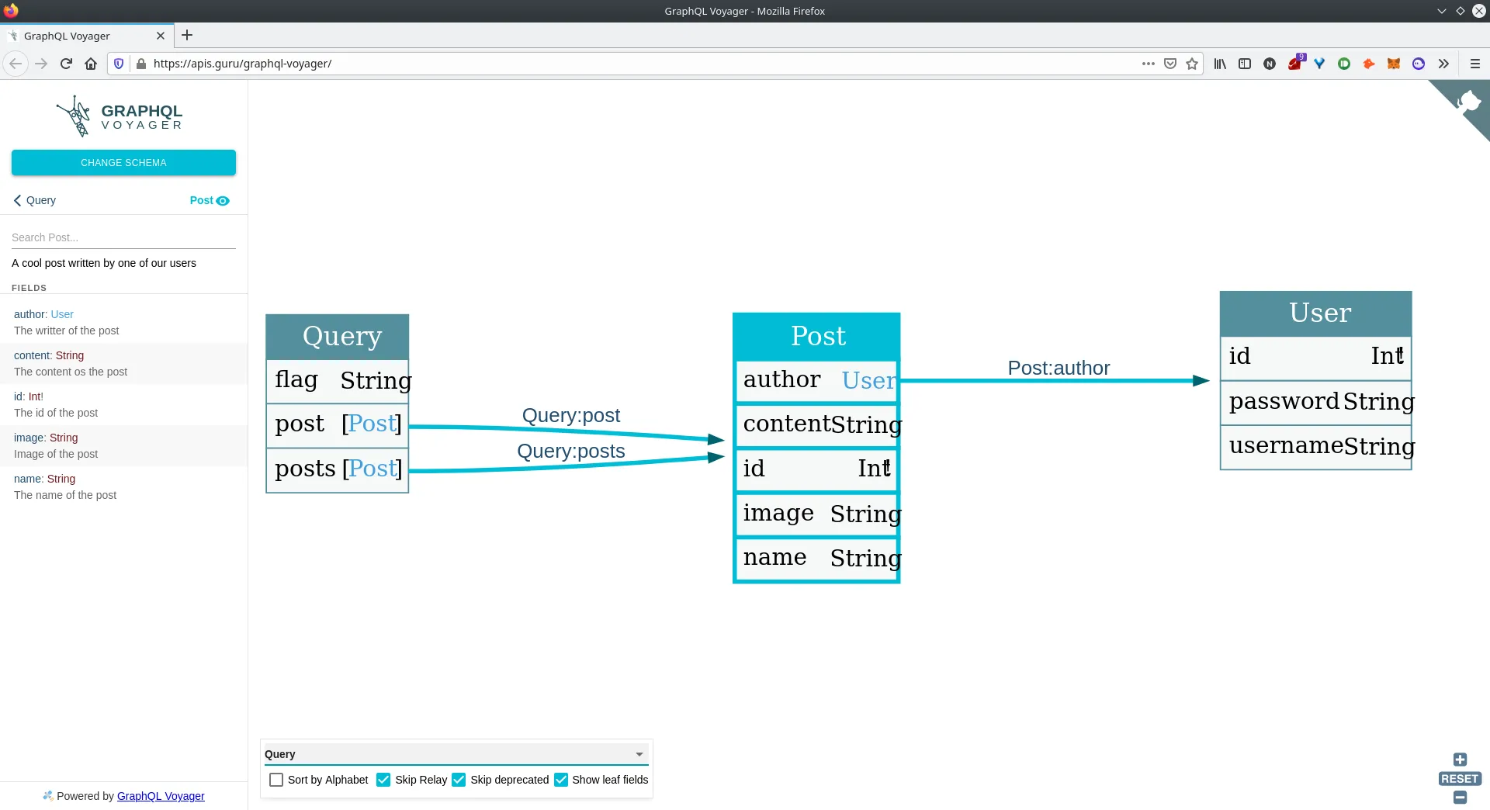
Task: Open the MetaMask fox extension
Action: pos(1394,64)
